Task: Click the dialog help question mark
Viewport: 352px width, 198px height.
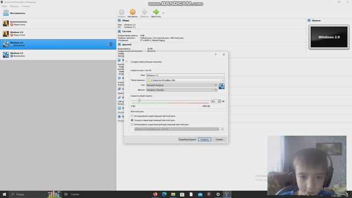Action: point(216,54)
